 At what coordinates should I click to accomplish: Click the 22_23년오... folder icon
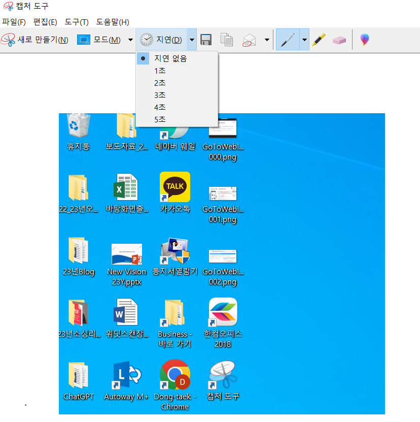pyautogui.click(x=78, y=187)
